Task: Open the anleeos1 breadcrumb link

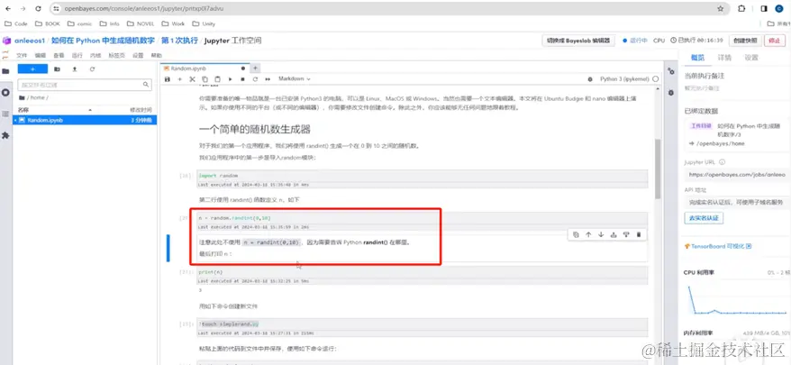Action: tap(29, 41)
